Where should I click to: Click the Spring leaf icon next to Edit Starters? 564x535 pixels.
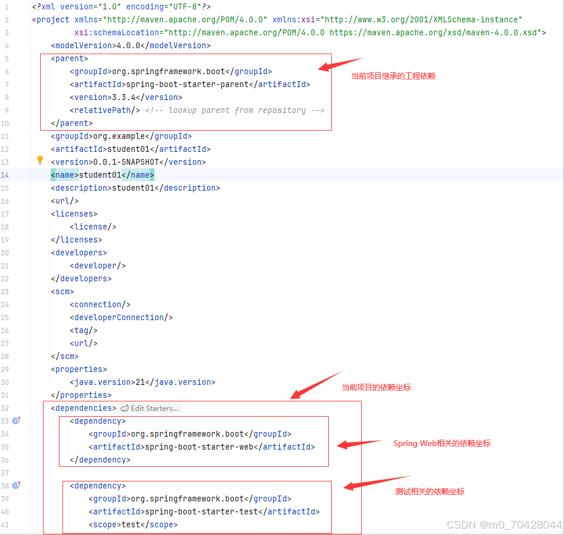coord(124,407)
